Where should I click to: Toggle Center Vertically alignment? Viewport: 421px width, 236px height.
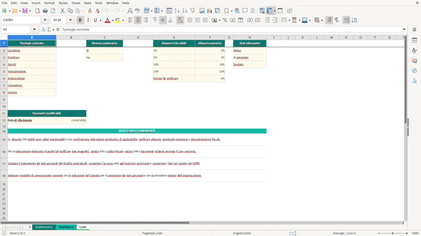[x=163, y=20]
